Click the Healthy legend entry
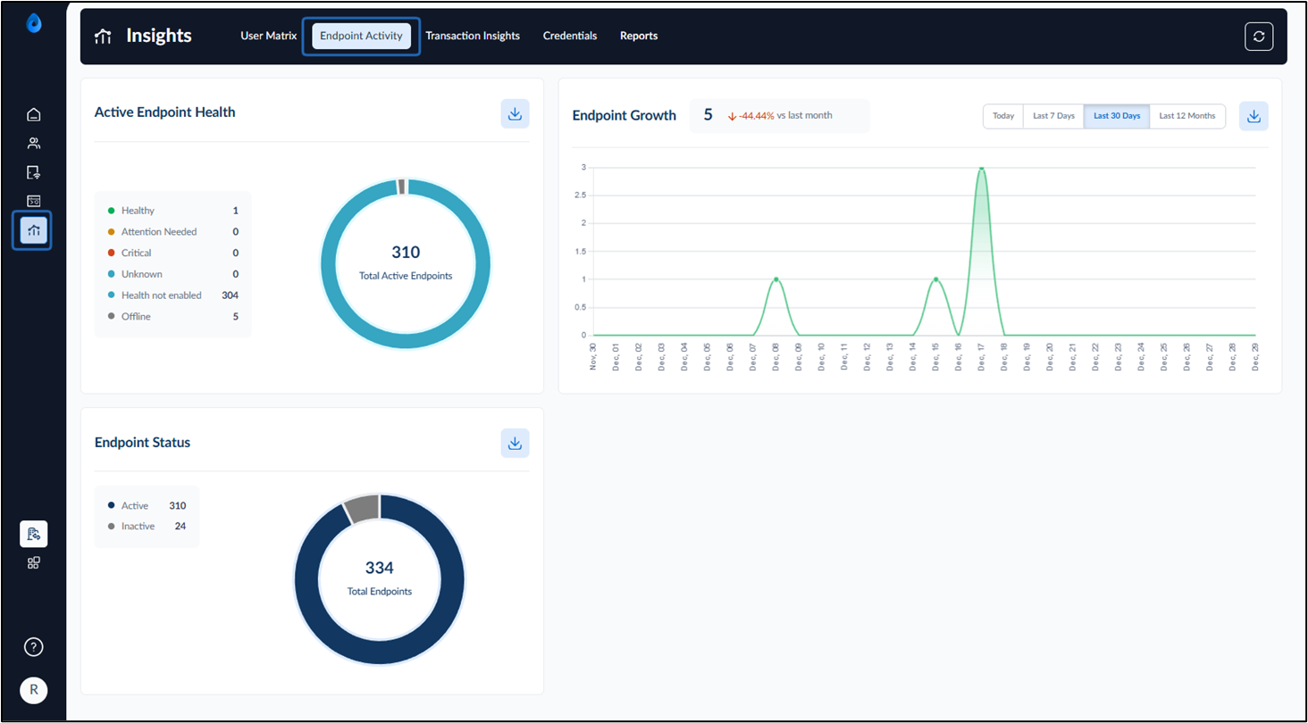1308x723 pixels. (x=172, y=211)
